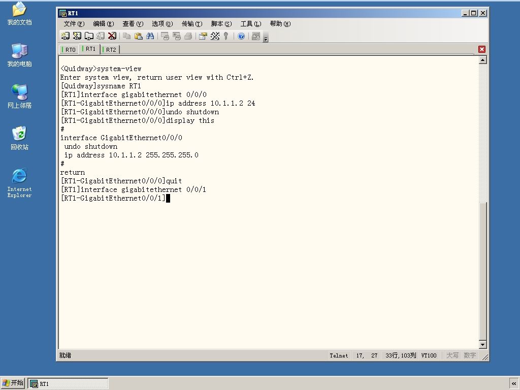Expand the toolbar options overflow arrow
This screenshot has height=390, width=520.
coord(266,37)
